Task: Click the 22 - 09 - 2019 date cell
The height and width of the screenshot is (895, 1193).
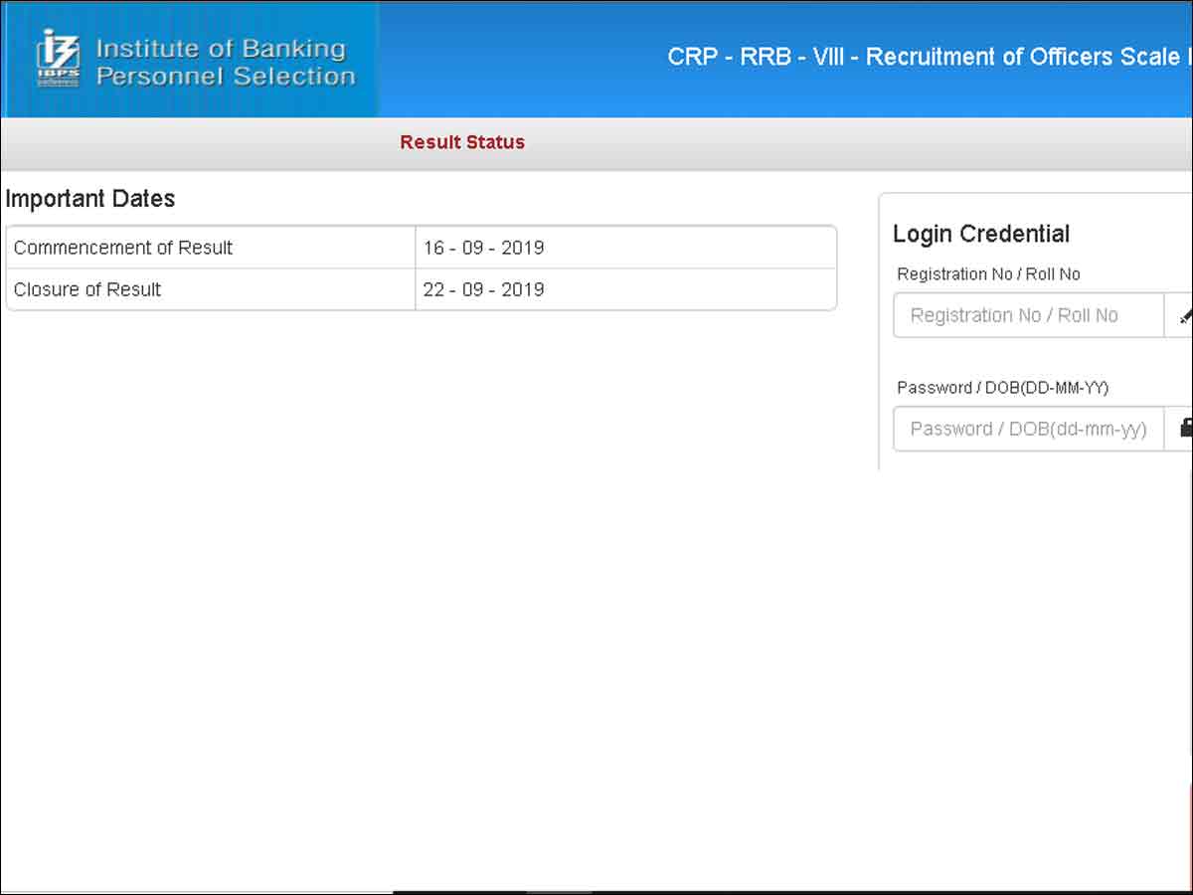Action: point(483,289)
